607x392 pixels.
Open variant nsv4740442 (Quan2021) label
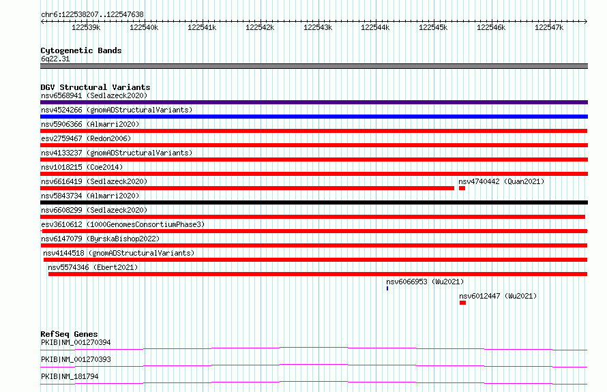(x=501, y=181)
